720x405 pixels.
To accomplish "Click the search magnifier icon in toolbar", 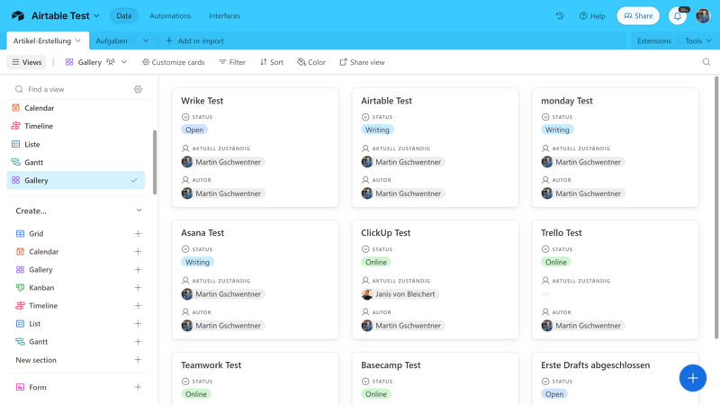I will tap(706, 62).
